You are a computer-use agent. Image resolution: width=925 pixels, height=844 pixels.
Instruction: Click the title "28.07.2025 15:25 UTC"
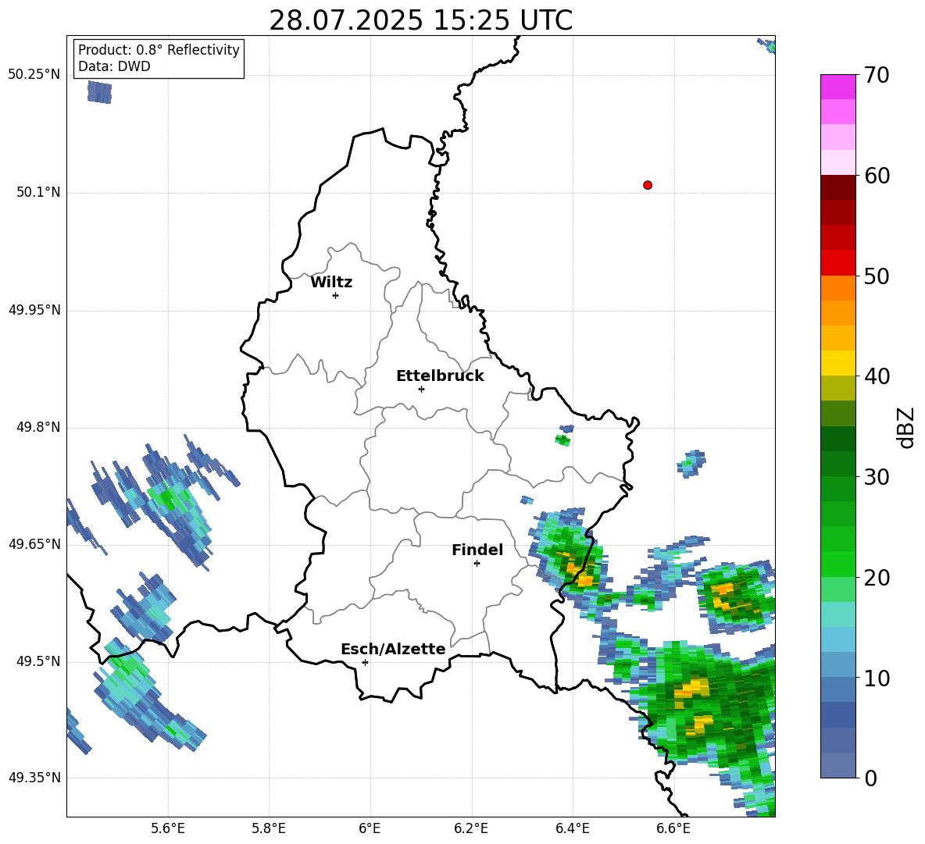(420, 20)
